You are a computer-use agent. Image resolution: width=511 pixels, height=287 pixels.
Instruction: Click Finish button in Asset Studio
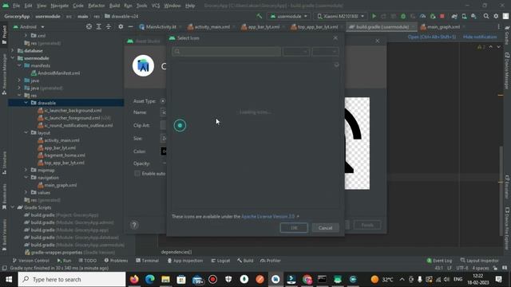pos(367,225)
